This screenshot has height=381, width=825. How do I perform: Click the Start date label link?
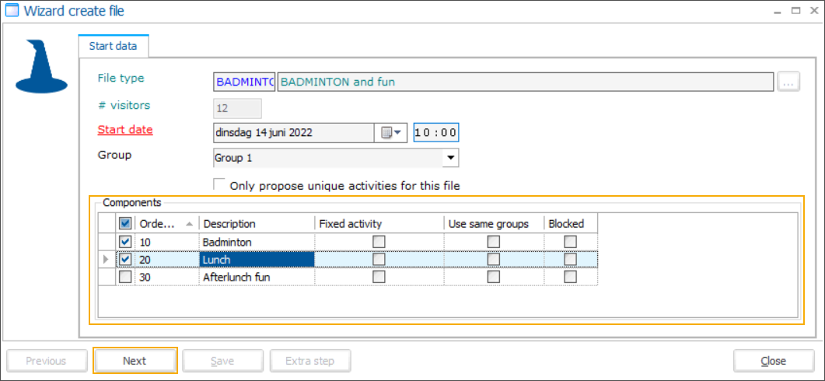[125, 129]
